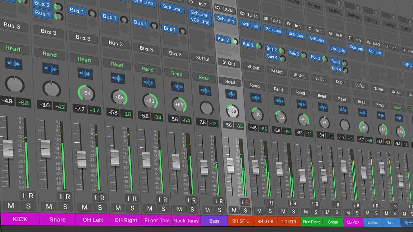Viewport: 413px width, 232px height.
Task: Open the Snare channel audio waveform icon
Action: [x=50, y=69]
